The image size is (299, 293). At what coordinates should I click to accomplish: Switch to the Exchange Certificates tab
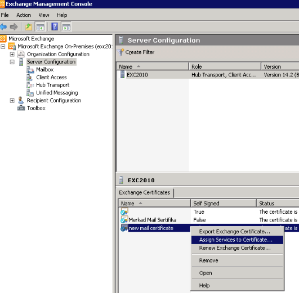(x=145, y=192)
